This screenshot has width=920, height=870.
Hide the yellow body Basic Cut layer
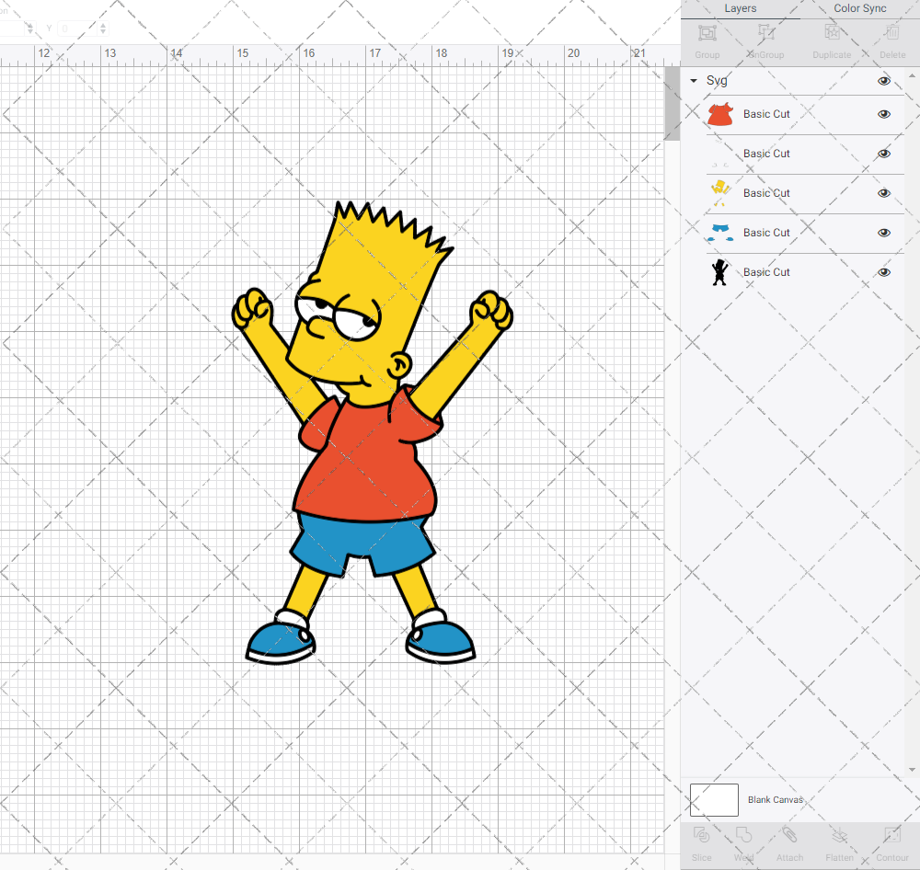[883, 193]
